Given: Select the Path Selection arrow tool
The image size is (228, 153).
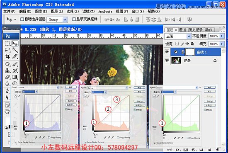Looking at the screenshot, I should point(7,97).
